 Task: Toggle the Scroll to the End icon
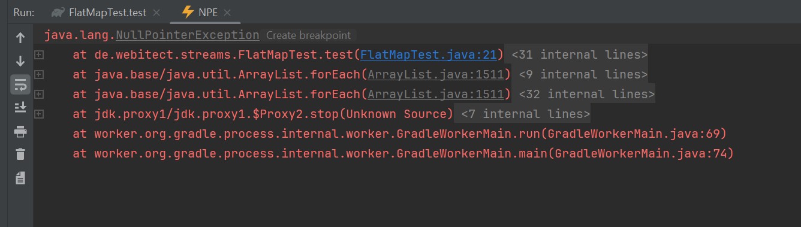pyautogui.click(x=20, y=108)
